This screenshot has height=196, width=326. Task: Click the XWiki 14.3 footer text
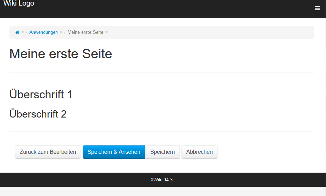pos(161,180)
